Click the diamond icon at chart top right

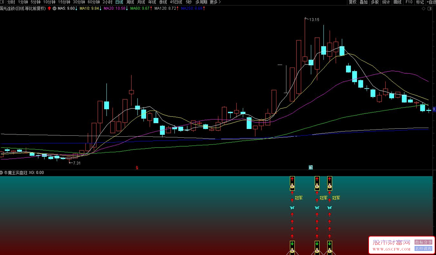point(423,9)
